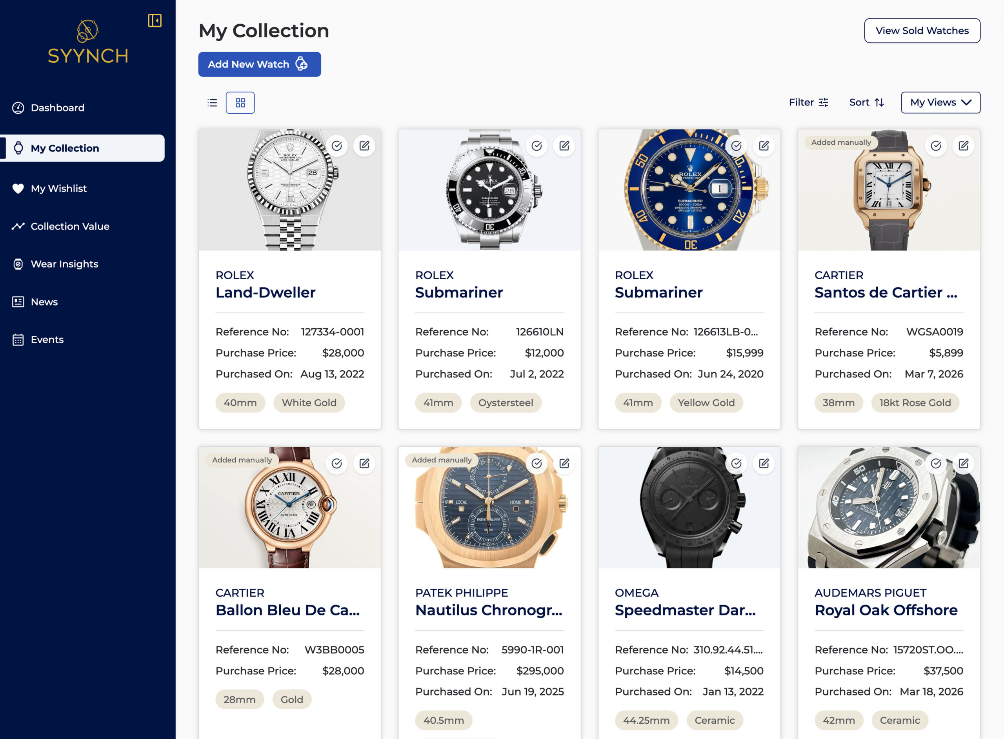
Task: Open My Wishlist page
Action: pyautogui.click(x=58, y=188)
